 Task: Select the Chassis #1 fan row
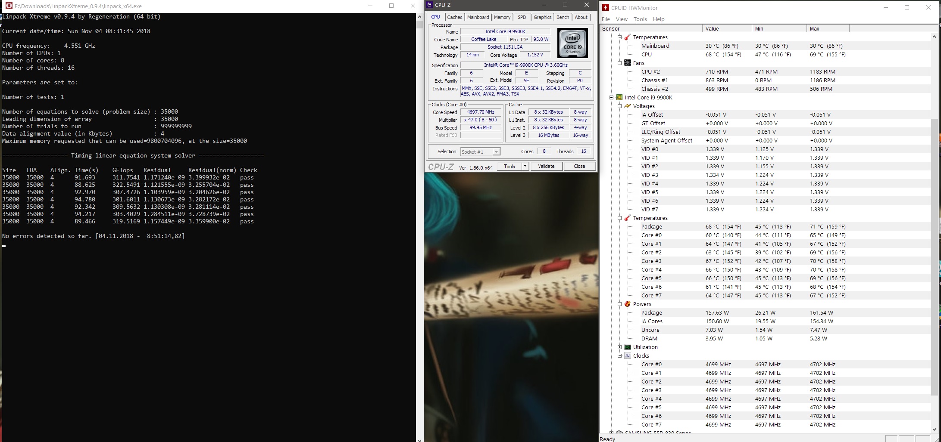pyautogui.click(x=765, y=80)
